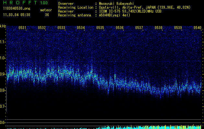Click the kHz axis unit label
Image resolution: width=204 pixels, height=129 pixels.
pyautogui.click(x=3, y=26)
